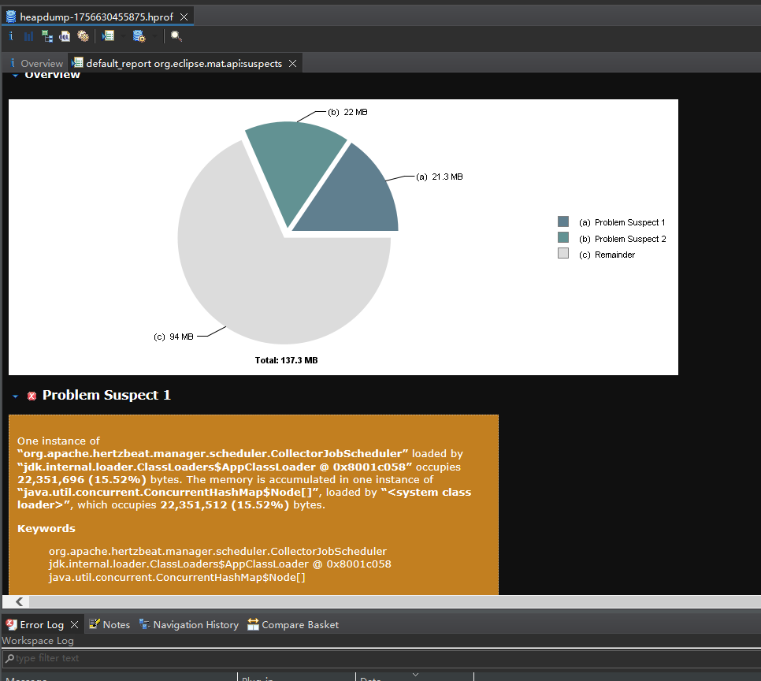Click the '(a) 21.3 MB' pie label

[440, 177]
